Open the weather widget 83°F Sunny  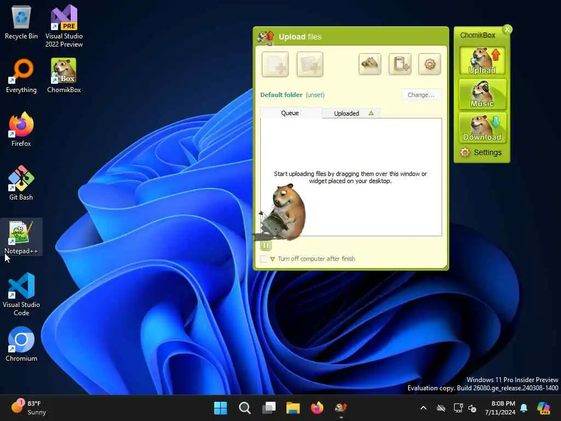pos(28,408)
